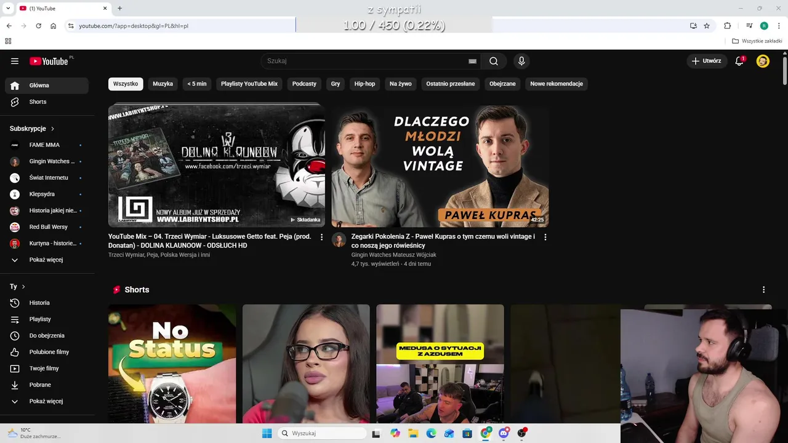Click the search magnifier button
The height and width of the screenshot is (443, 788).
coord(494,61)
